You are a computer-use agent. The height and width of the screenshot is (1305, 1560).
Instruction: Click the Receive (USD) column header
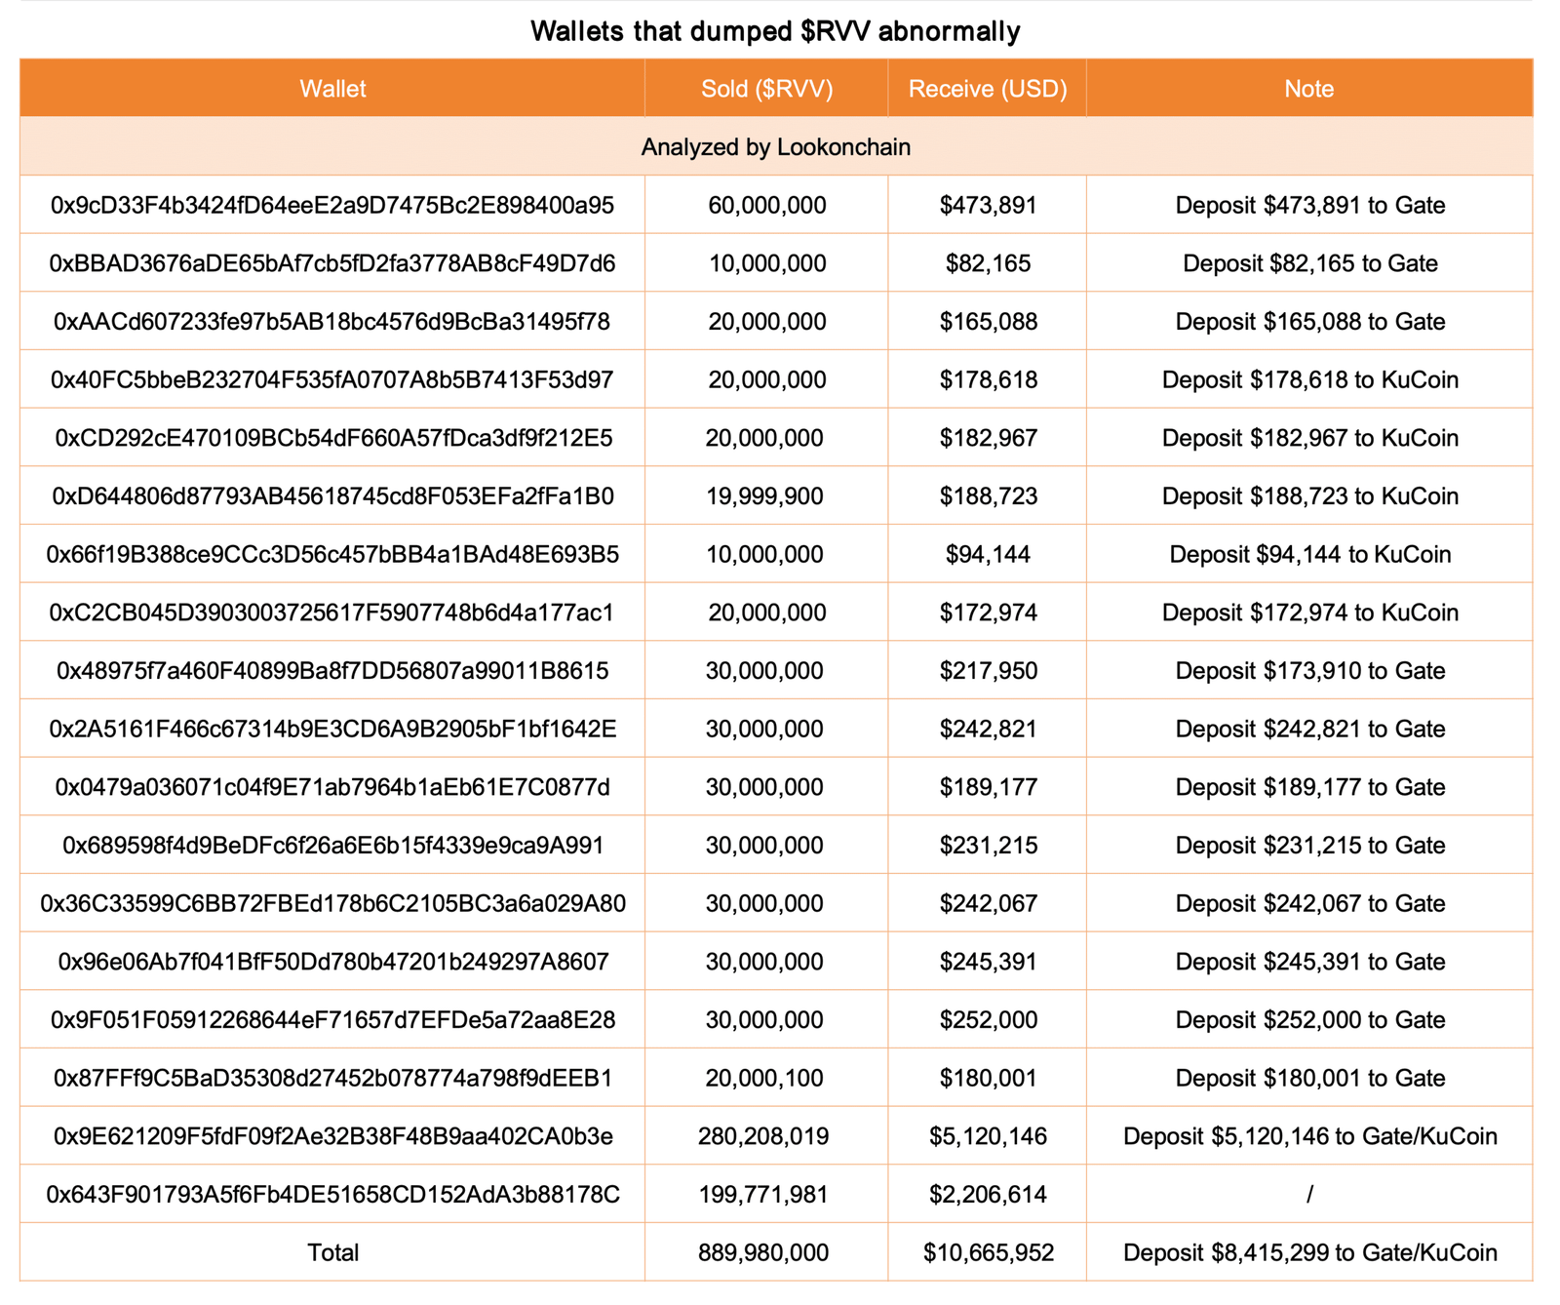[x=988, y=89]
